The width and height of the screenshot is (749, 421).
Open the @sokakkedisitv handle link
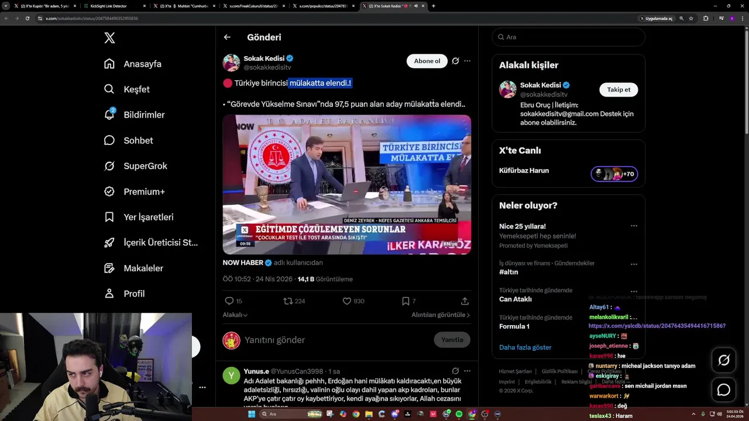click(267, 68)
